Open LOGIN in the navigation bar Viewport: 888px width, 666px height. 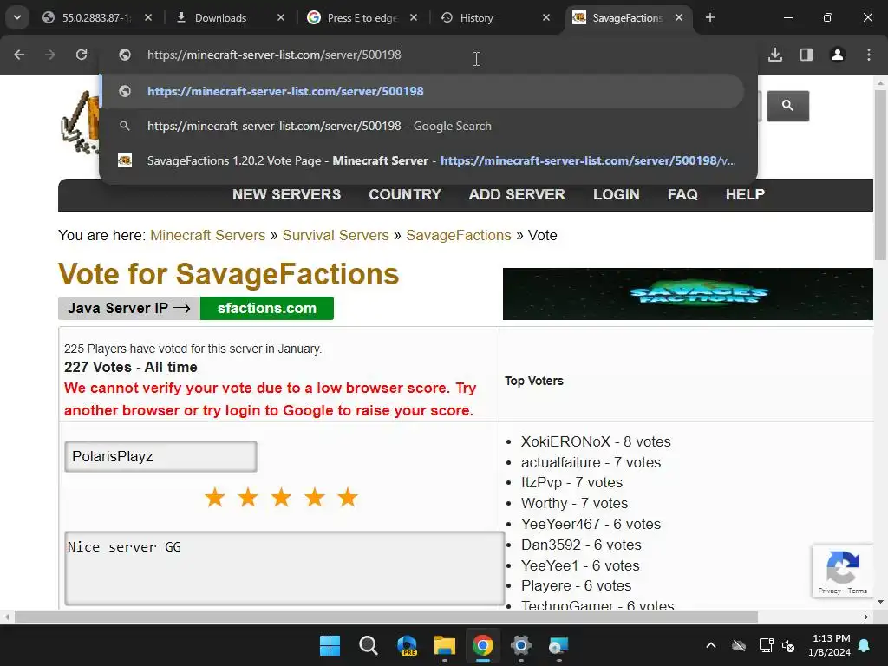617,195
